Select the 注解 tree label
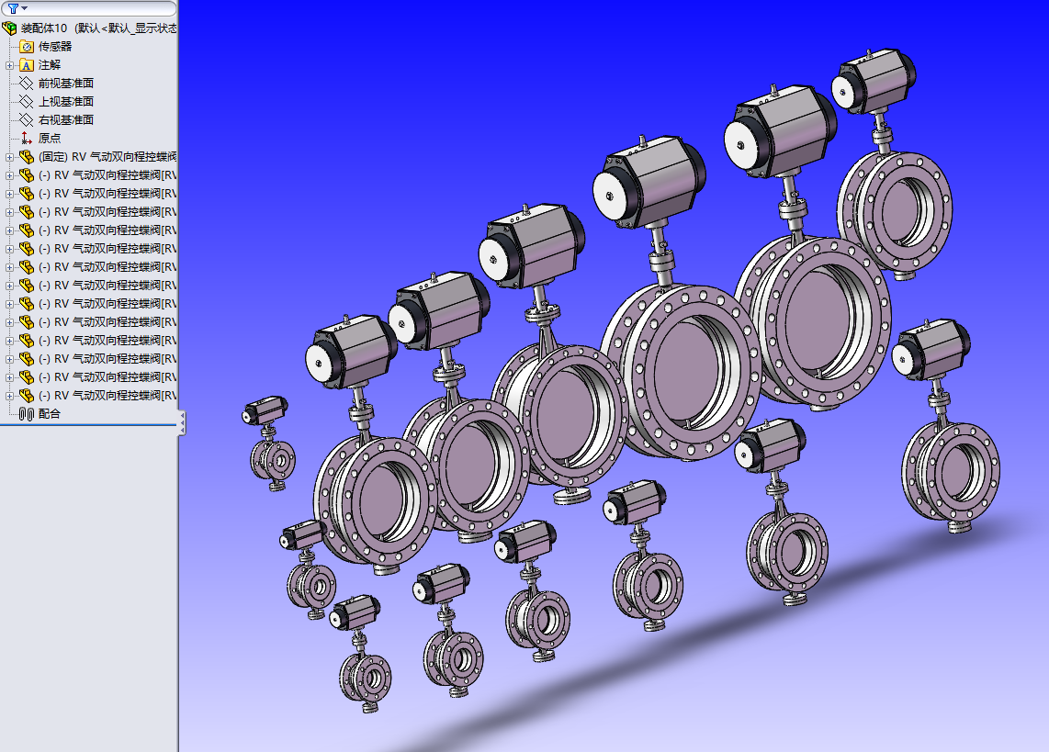The height and width of the screenshot is (752, 1049). (x=50, y=65)
